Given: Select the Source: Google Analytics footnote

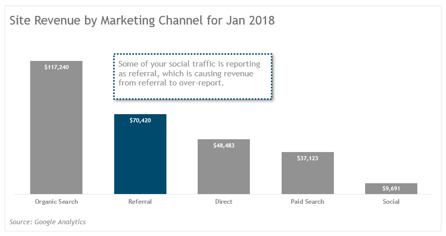Looking at the screenshot, I should click(x=48, y=222).
